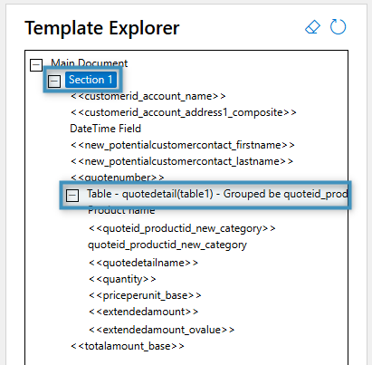Select new_potentialcustomercontact_lastname field
The image size is (372, 365).
point(182,161)
